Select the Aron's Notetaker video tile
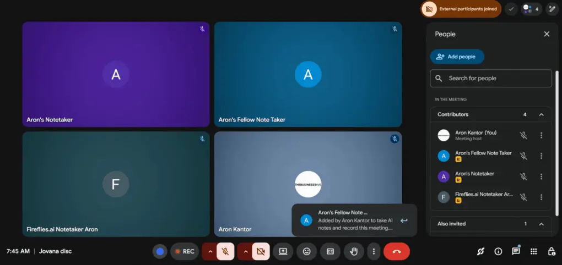The image size is (562, 265). (116, 74)
